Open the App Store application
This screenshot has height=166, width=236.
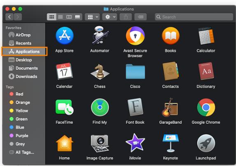pyautogui.click(x=65, y=36)
